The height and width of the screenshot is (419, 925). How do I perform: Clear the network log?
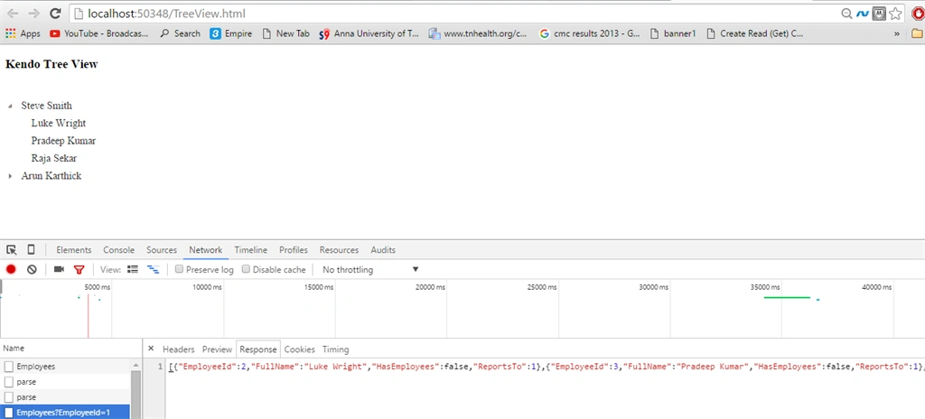(32, 269)
